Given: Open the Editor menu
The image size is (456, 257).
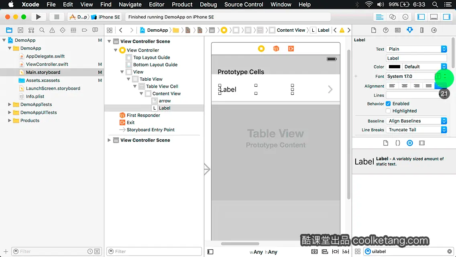Looking at the screenshot, I should click(157, 4).
